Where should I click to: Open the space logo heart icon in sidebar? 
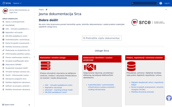[5, 11]
